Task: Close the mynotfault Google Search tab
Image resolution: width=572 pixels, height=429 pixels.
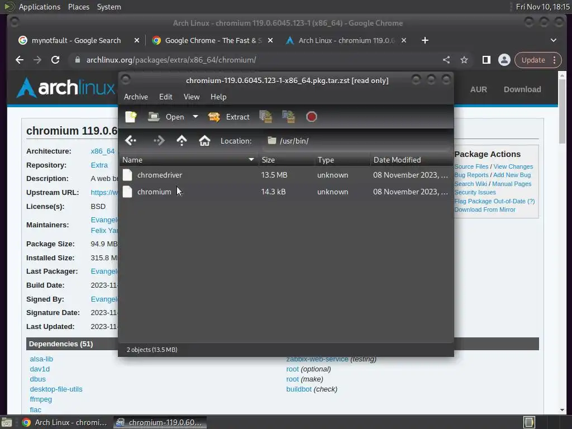Action: tap(136, 40)
